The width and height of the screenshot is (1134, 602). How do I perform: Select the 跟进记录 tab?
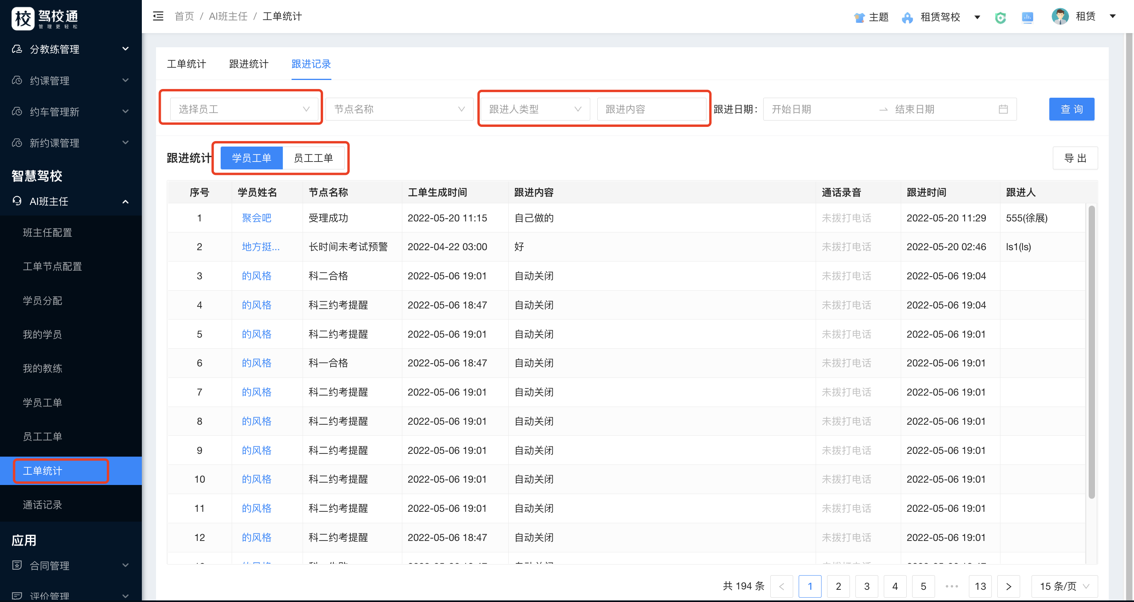[x=311, y=64]
